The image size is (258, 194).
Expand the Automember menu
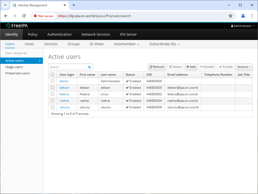(126, 44)
